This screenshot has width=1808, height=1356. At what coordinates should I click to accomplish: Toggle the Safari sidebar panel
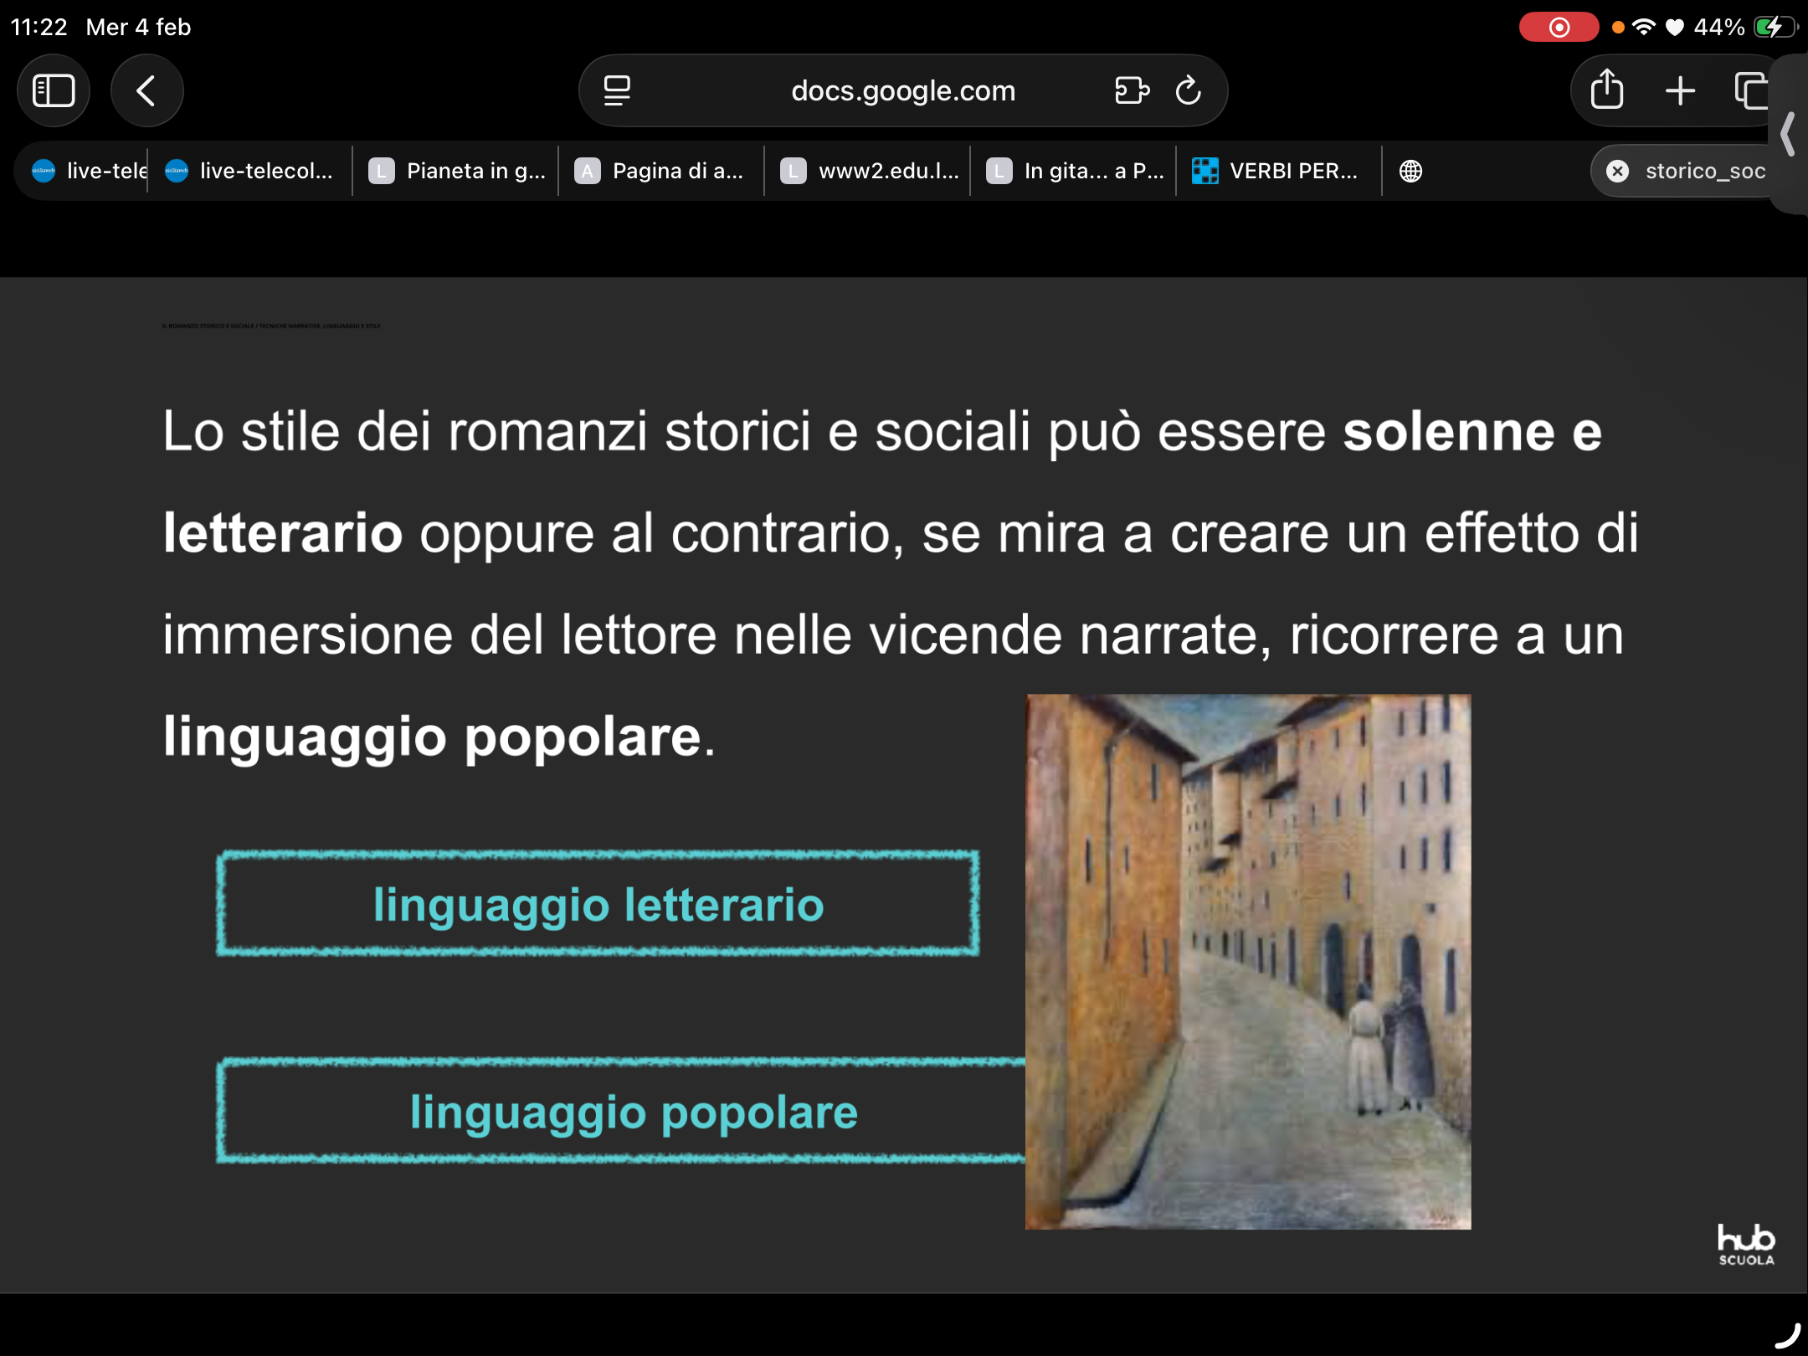[x=54, y=90]
